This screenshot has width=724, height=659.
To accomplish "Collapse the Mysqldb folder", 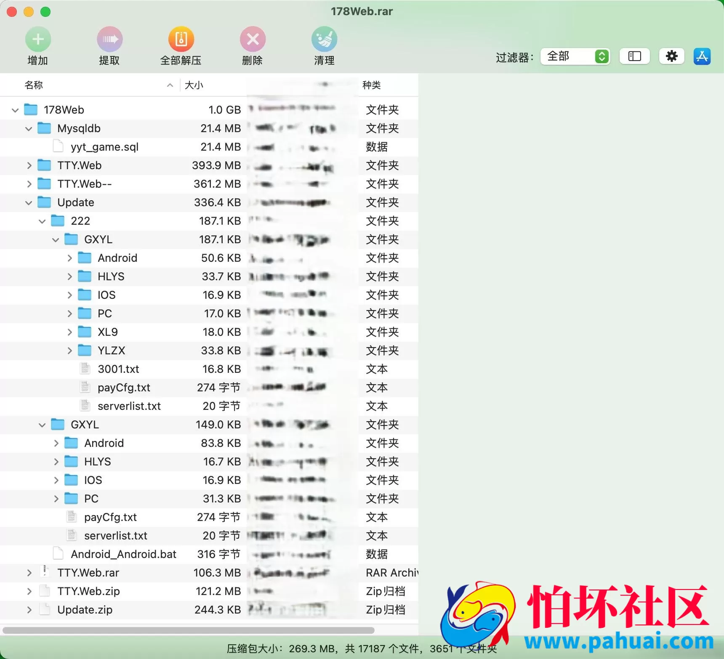I will (29, 129).
